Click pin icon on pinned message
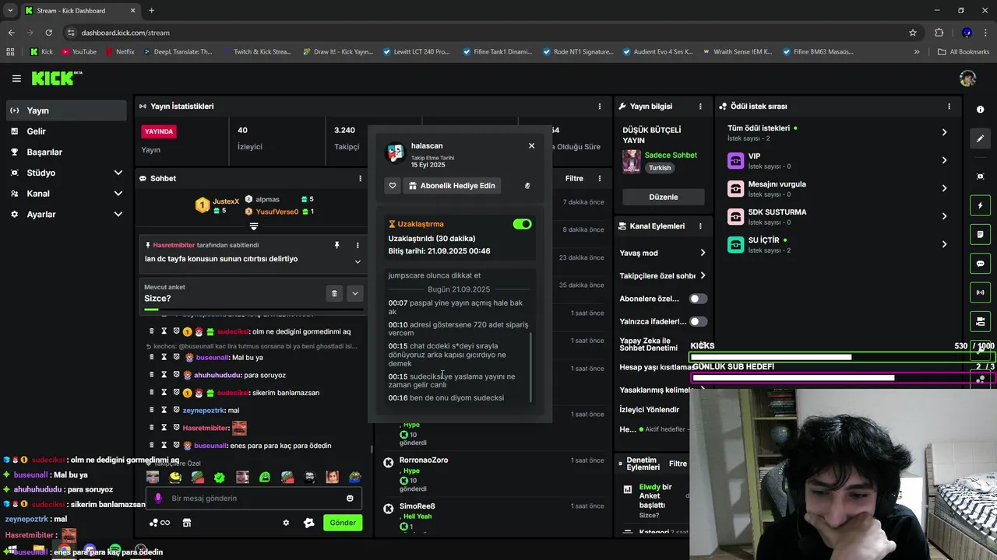Image resolution: width=997 pixels, height=560 pixels. point(336,245)
